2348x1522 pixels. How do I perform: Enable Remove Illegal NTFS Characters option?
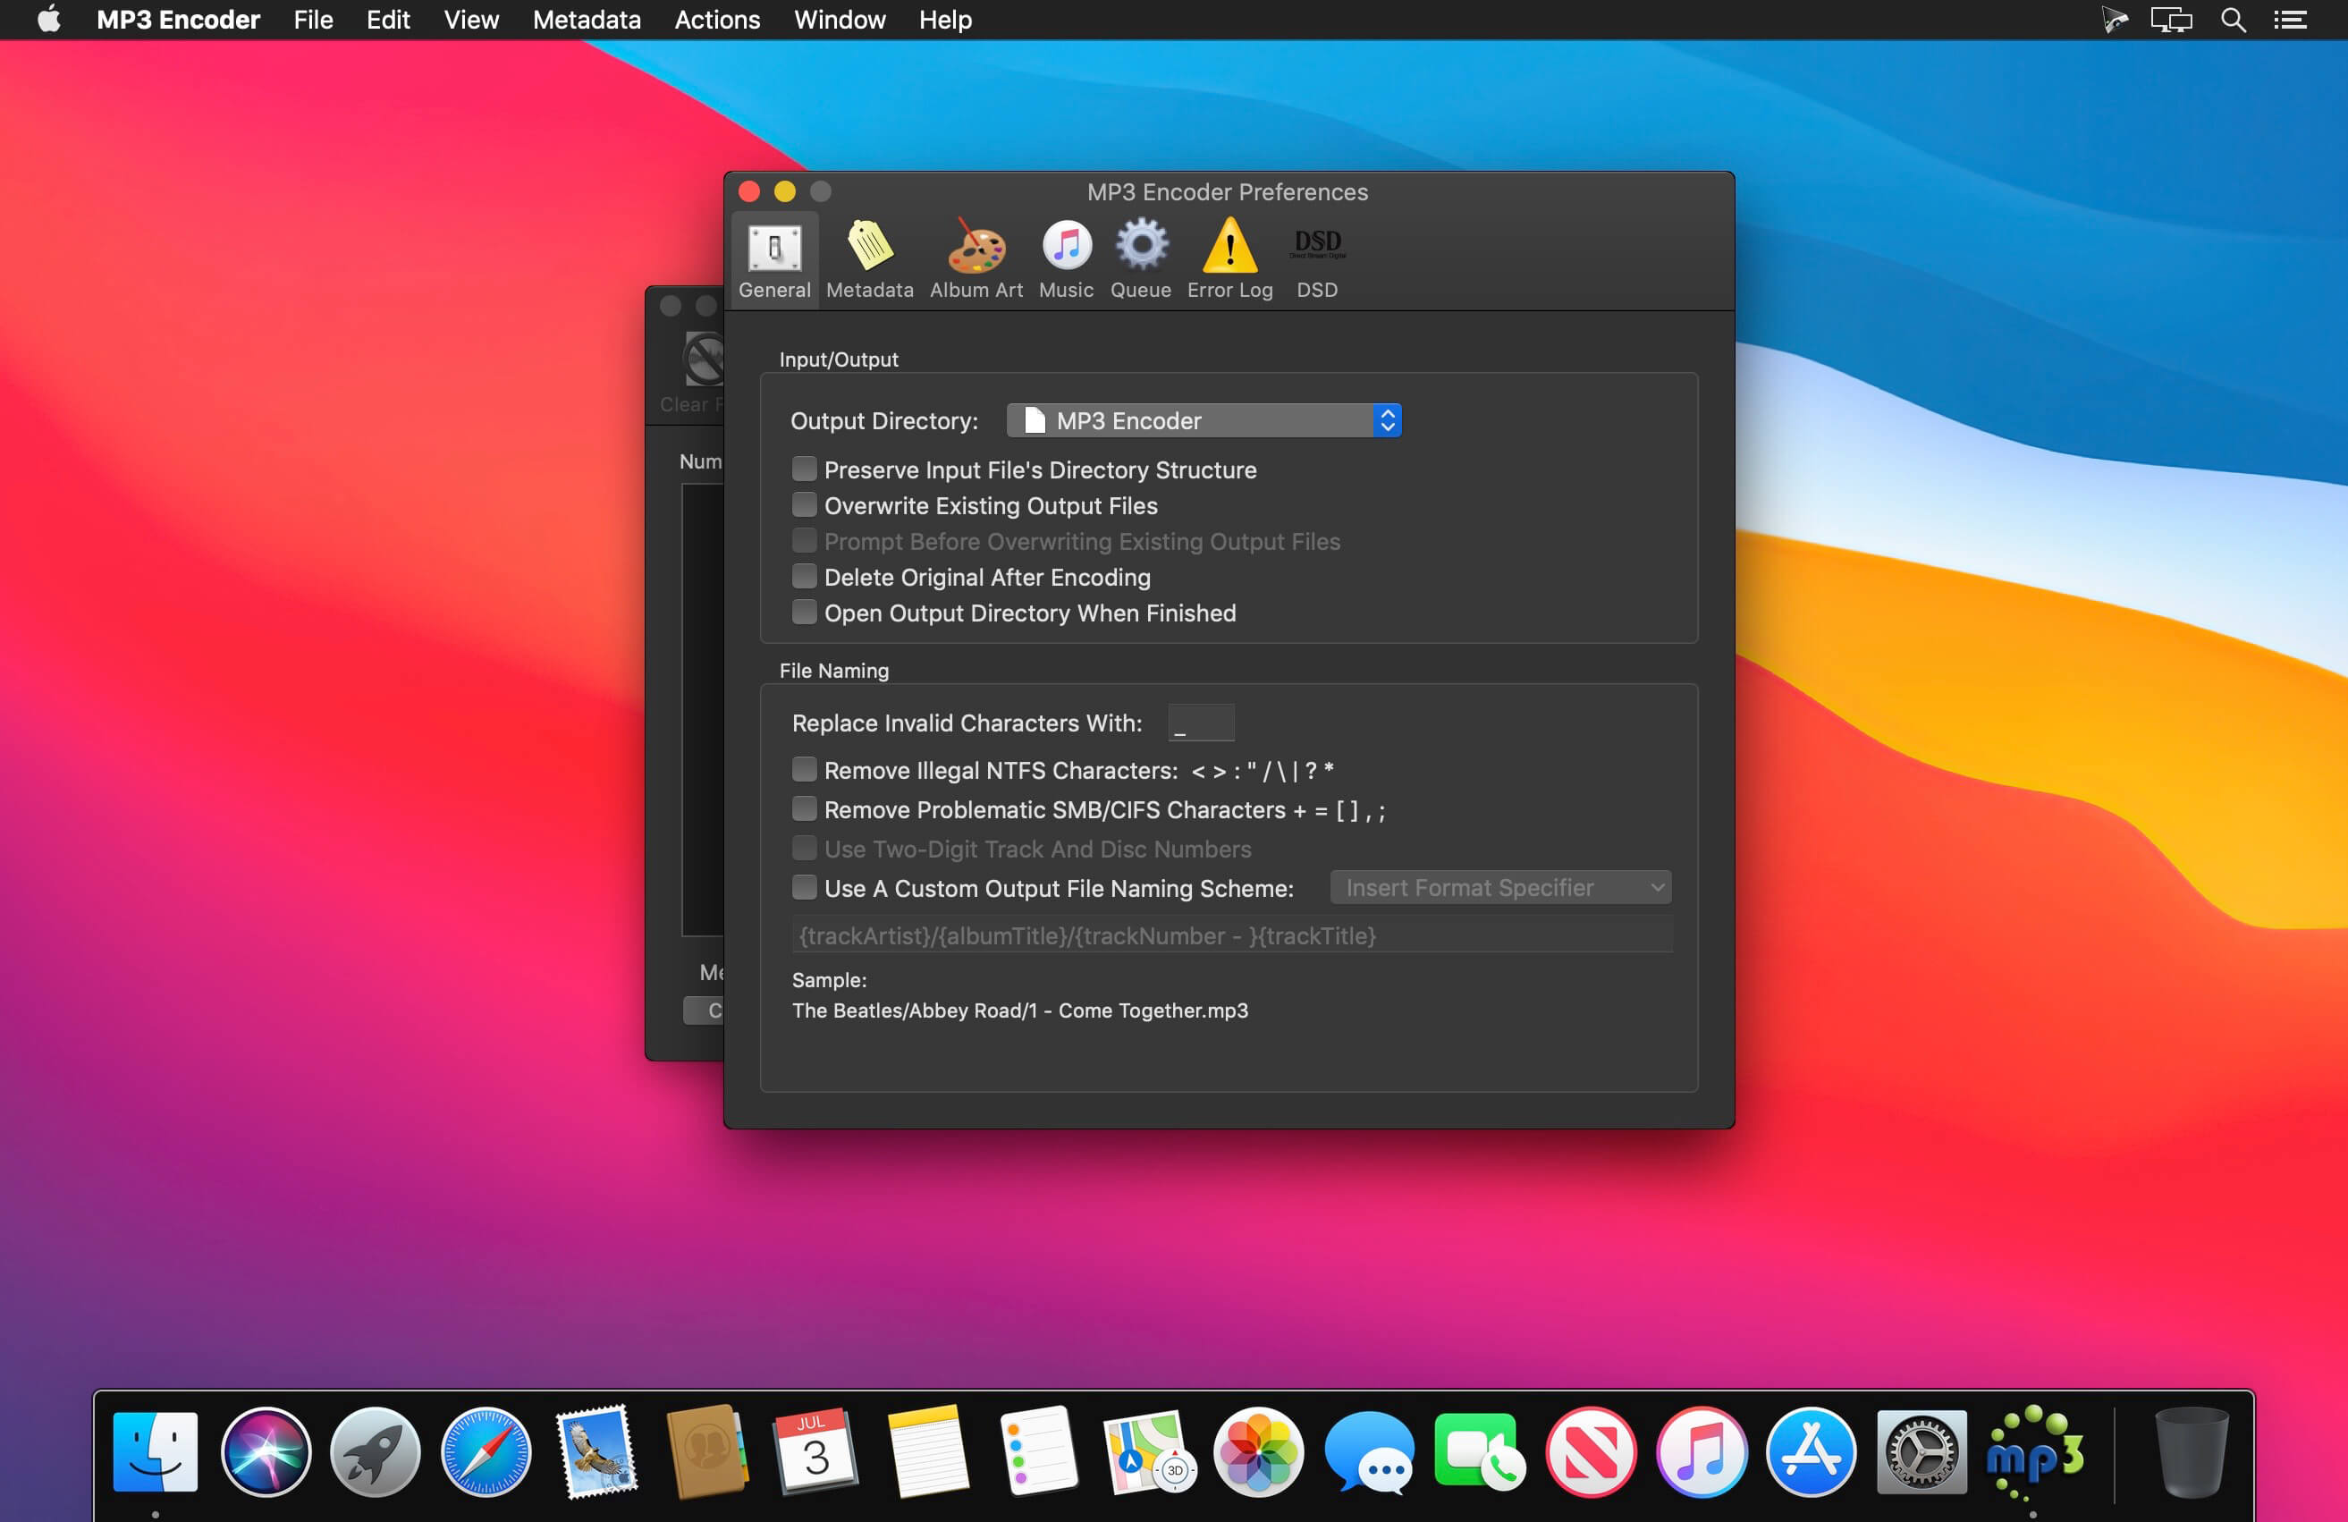coord(804,769)
